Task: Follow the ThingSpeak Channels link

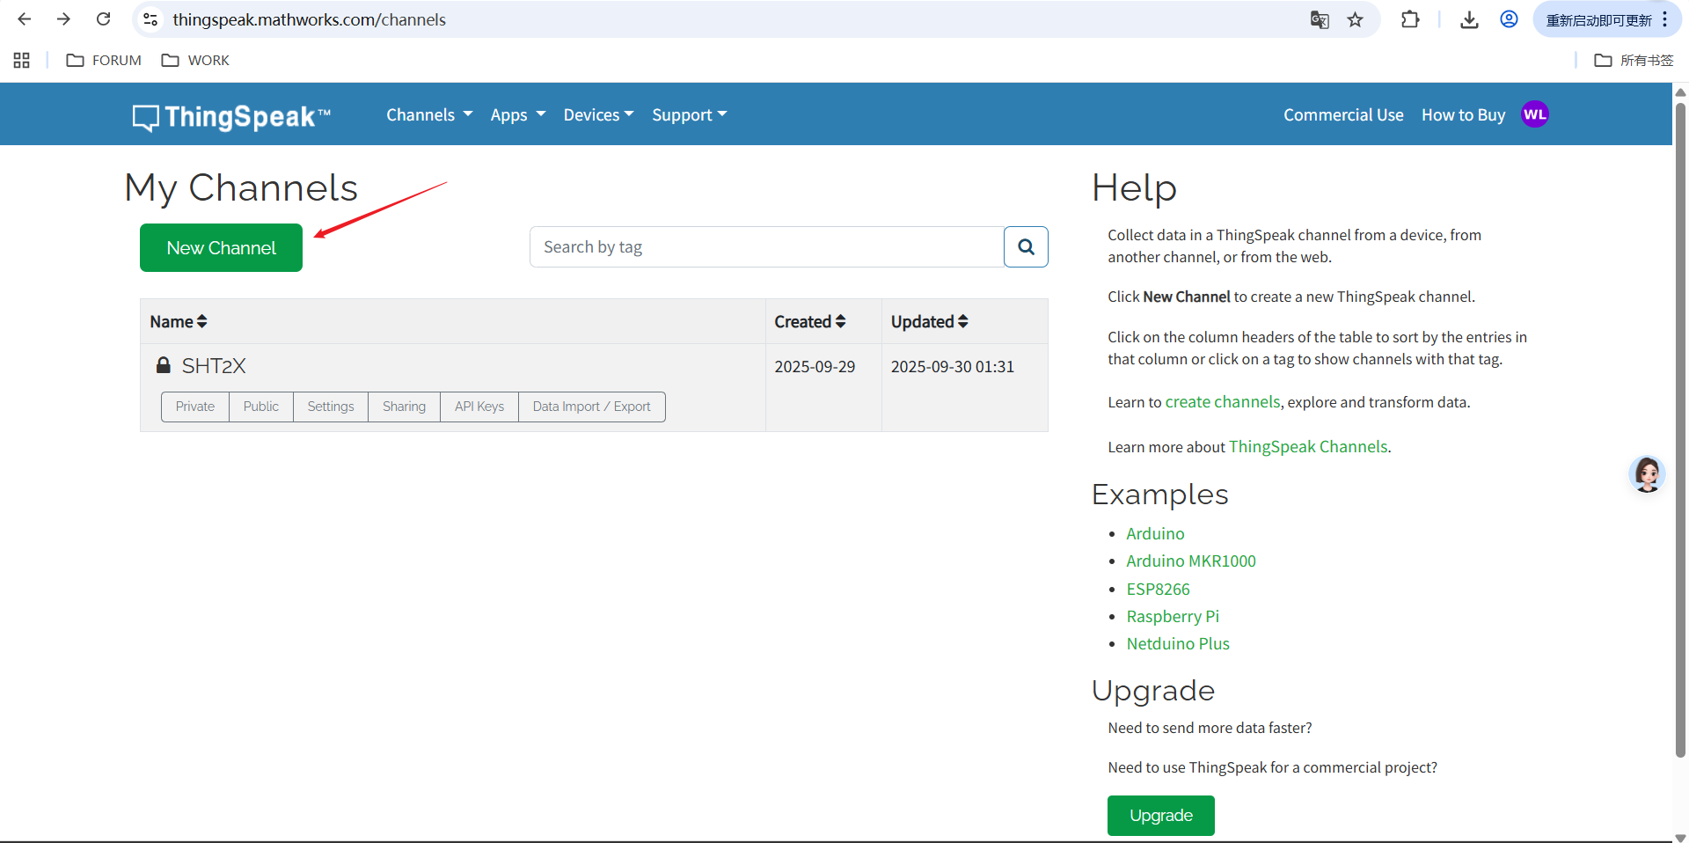Action: point(1308,447)
